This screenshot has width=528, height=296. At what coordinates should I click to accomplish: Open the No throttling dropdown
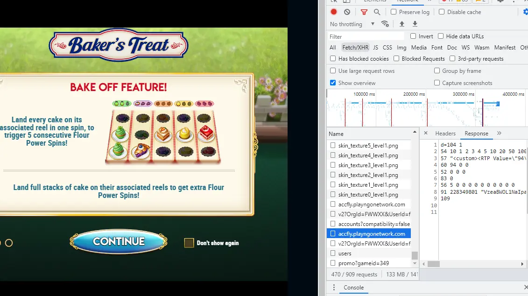[352, 24]
